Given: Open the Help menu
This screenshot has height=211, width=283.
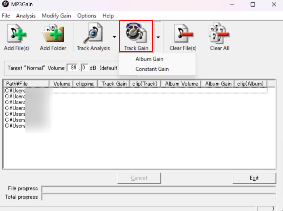Looking at the screenshot, I should click(108, 16).
